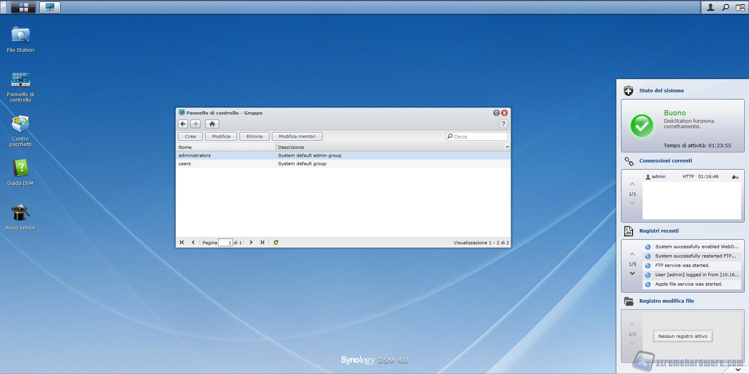
Task: Click the Crea button
Action: coord(190,136)
